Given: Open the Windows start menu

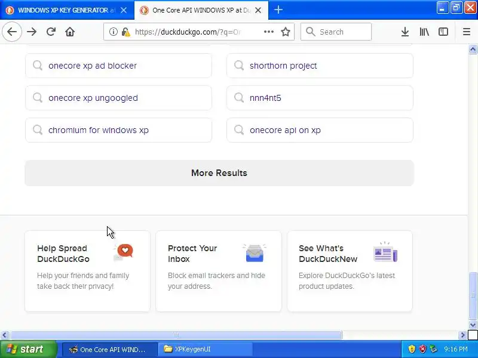Looking at the screenshot, I should [x=28, y=349].
